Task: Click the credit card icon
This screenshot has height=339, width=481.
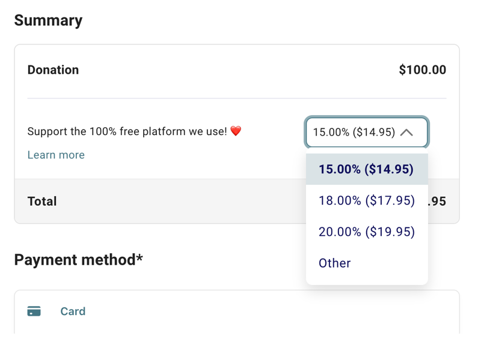Action: (x=34, y=311)
